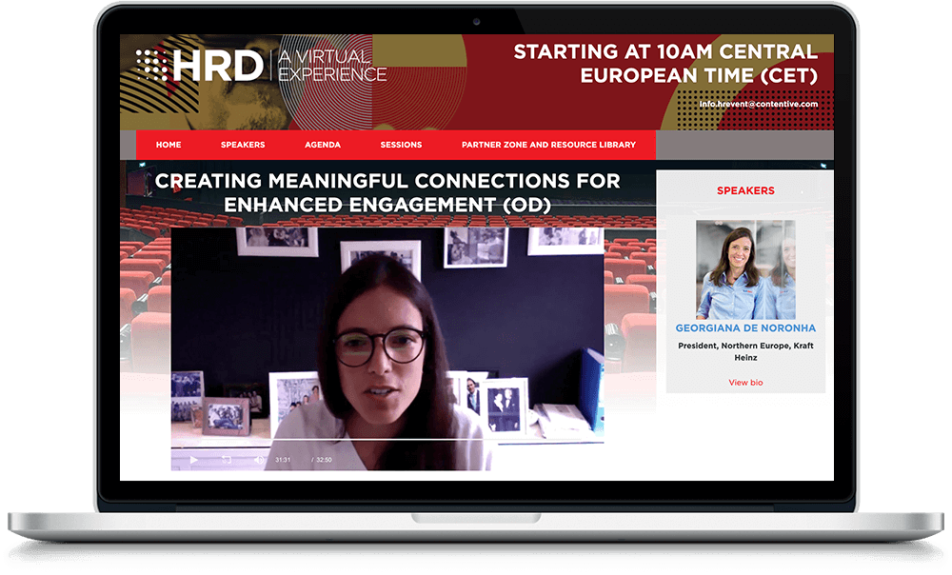The height and width of the screenshot is (575, 952).
Task: Click the video frame to pause
Action: click(x=390, y=333)
